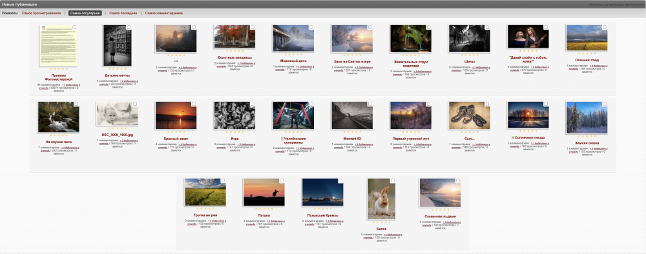Screen dimensions: 646x254
Task: Select the Самое популярное tab
Action: click(x=85, y=13)
